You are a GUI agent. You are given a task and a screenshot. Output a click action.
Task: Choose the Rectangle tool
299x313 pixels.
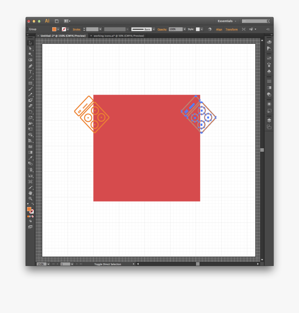[x=30, y=83]
